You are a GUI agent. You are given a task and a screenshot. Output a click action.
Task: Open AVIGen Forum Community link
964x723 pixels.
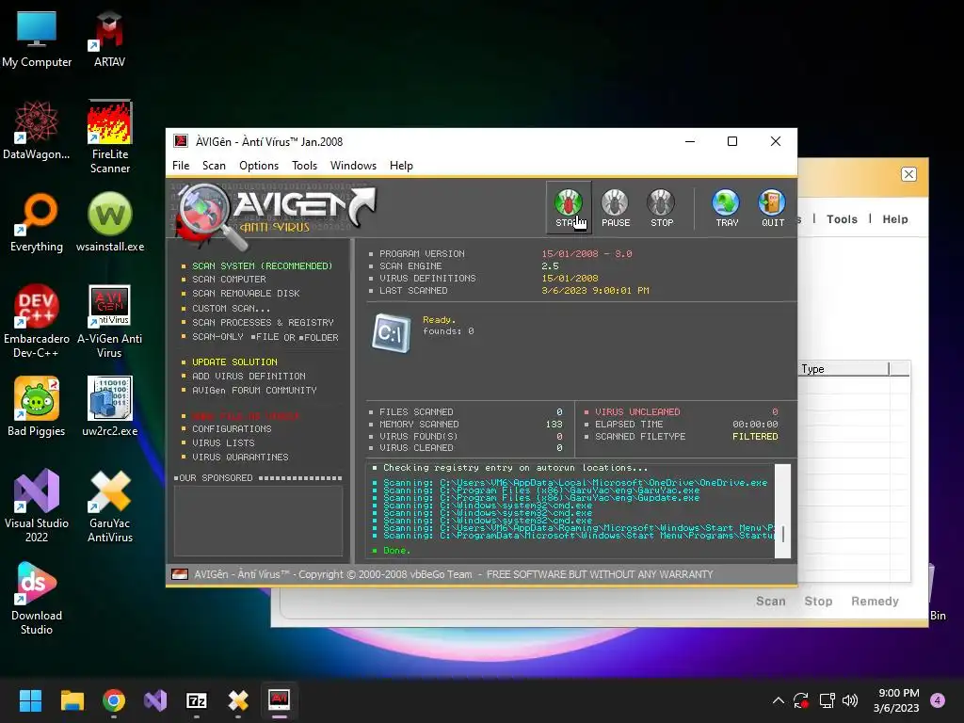[x=254, y=390]
